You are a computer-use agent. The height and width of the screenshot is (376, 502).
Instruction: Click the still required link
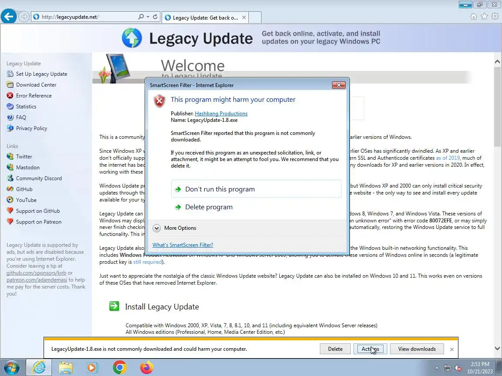[x=147, y=262]
